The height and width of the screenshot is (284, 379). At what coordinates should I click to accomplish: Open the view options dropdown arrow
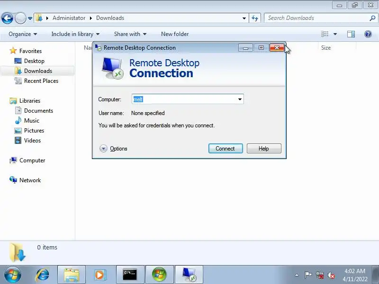335,34
